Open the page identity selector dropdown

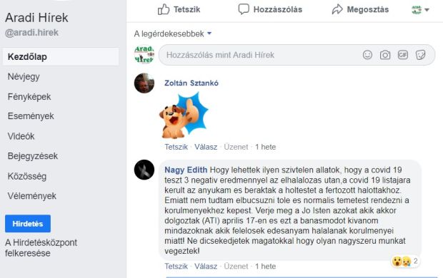tap(420, 9)
